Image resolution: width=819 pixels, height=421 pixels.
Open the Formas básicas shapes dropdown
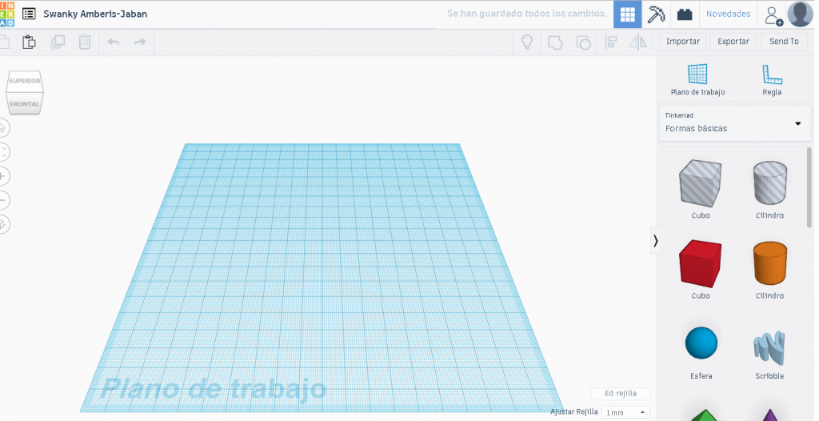(x=733, y=122)
